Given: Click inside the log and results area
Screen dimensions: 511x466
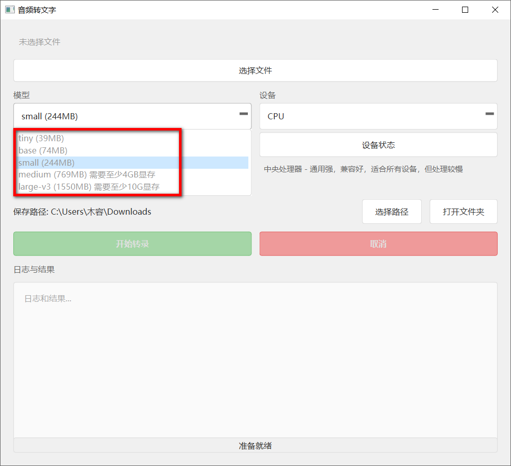Looking at the screenshot, I should click(255, 357).
